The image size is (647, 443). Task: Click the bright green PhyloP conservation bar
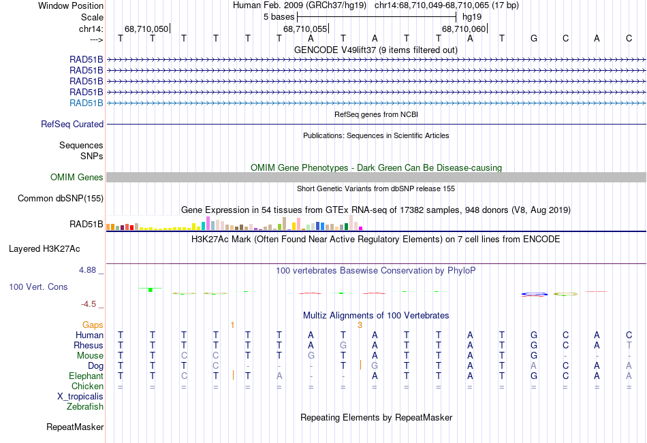click(151, 290)
